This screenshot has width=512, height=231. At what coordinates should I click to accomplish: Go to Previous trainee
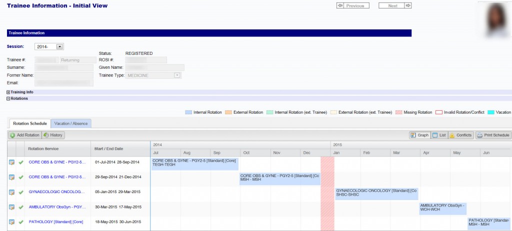pos(353,6)
